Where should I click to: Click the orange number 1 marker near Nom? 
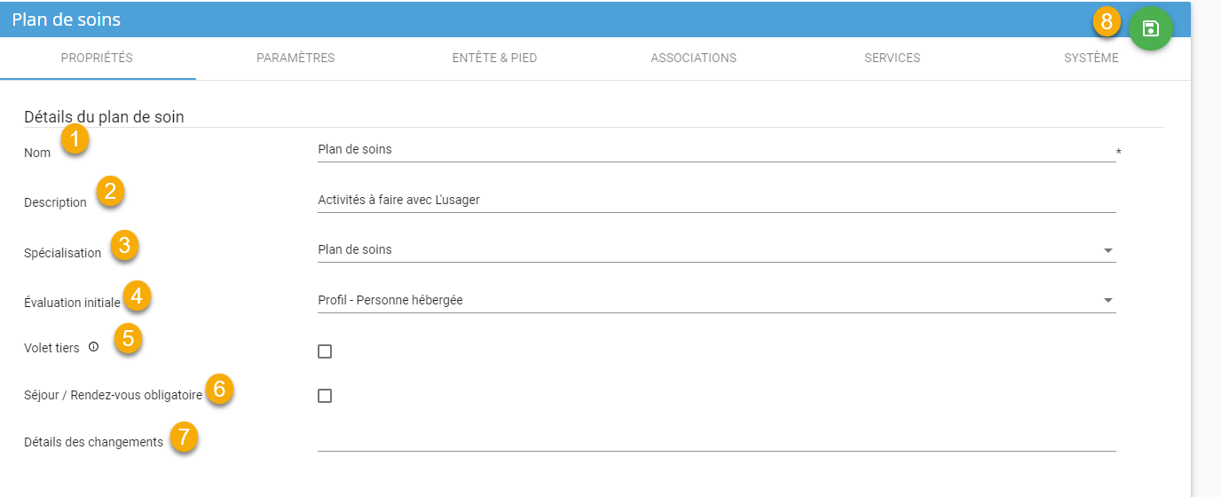tap(75, 139)
